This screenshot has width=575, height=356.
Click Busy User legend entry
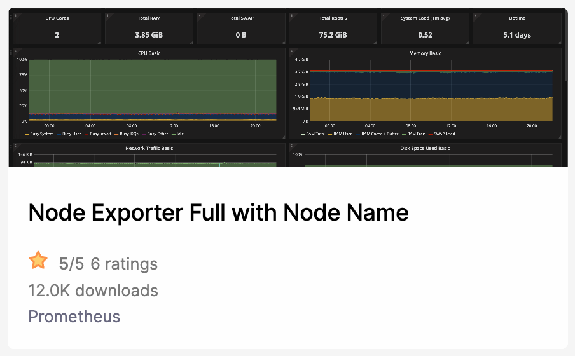[69, 134]
